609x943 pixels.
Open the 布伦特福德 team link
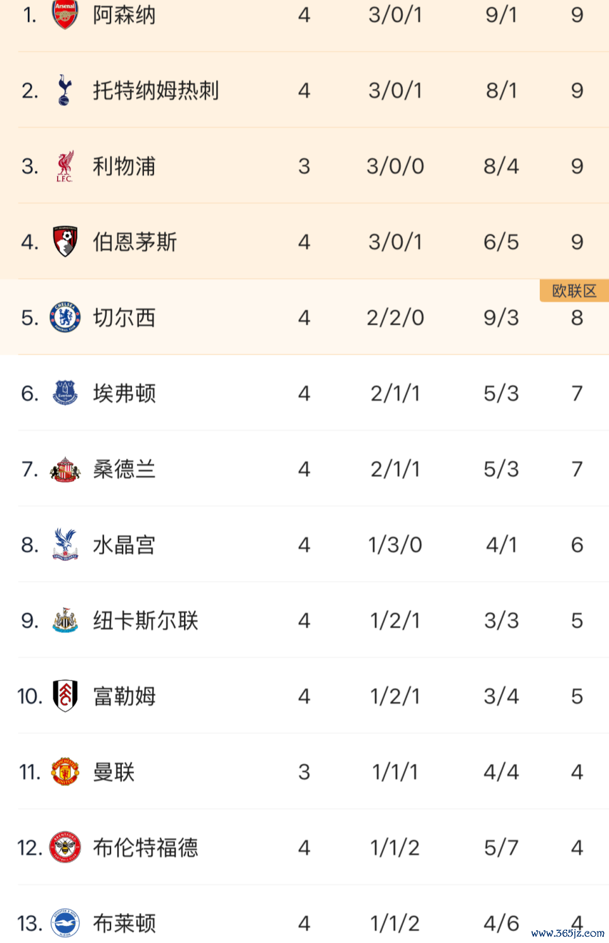[145, 847]
